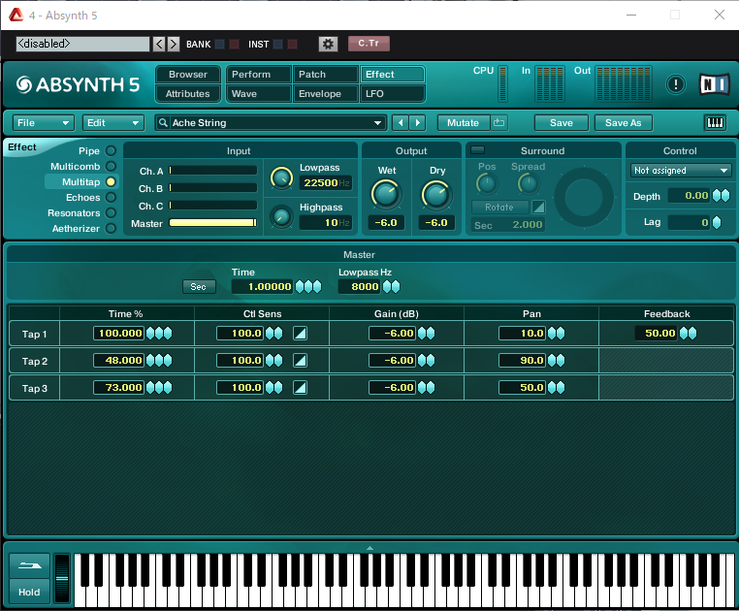
Task: Click the Master input level bar
Action: click(213, 222)
